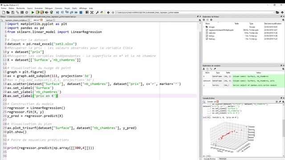Open the Outils menu

click(74, 8)
